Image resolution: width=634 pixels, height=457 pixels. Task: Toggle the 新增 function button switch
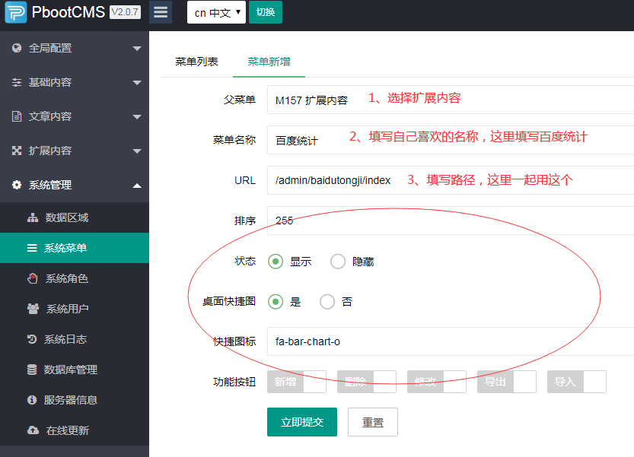pyautogui.click(x=297, y=382)
